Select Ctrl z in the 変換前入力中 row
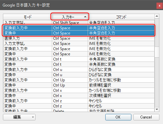The width and height of the screenshot is (163, 124). point(70,101)
